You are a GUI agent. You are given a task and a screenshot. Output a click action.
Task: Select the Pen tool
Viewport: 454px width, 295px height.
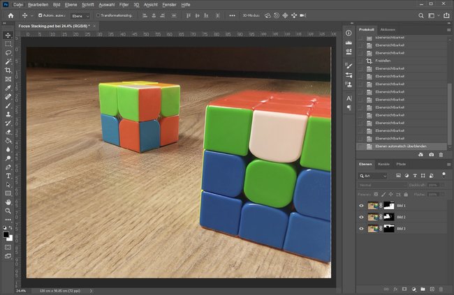coord(8,167)
